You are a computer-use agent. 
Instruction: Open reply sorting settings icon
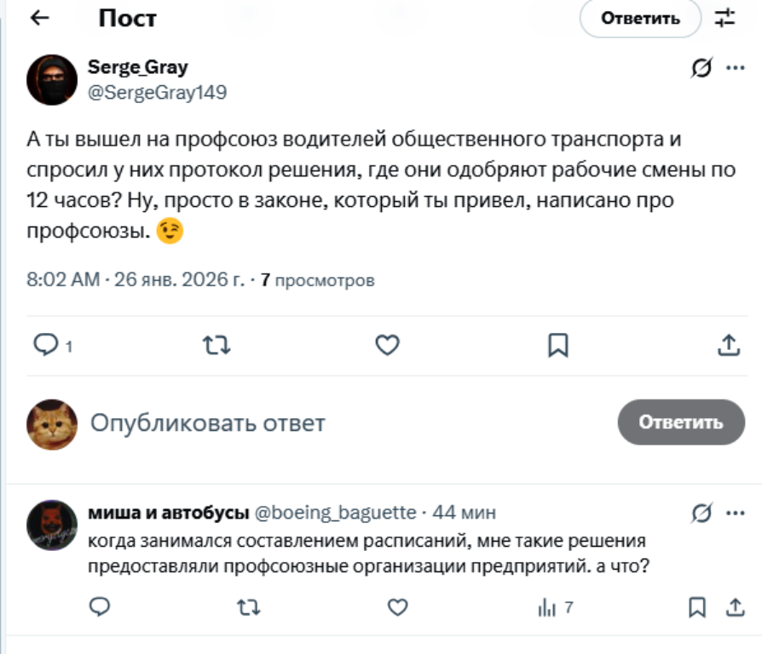pos(724,18)
